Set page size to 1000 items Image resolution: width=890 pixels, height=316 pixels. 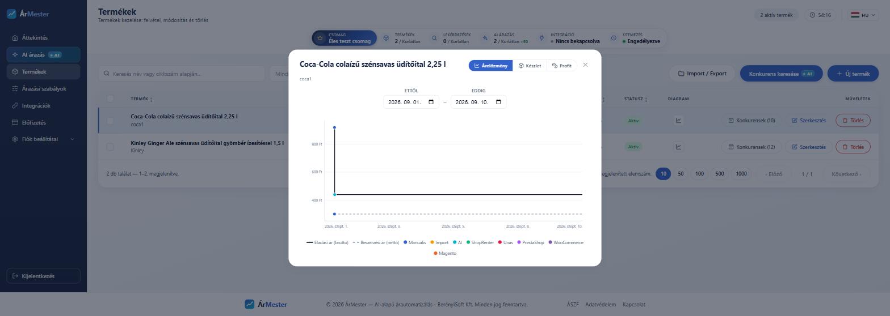[741, 174]
